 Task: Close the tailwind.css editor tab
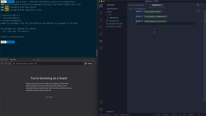[163, 5]
